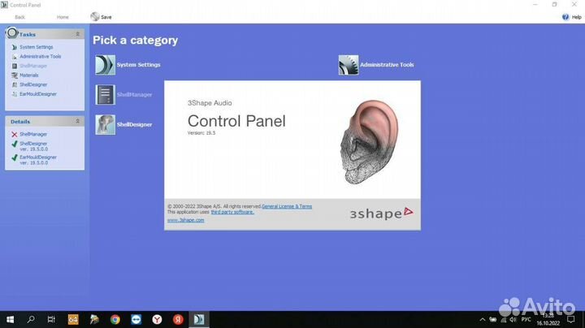Click the Tasks panel round icon
The image size is (585, 328).
(x=12, y=32)
